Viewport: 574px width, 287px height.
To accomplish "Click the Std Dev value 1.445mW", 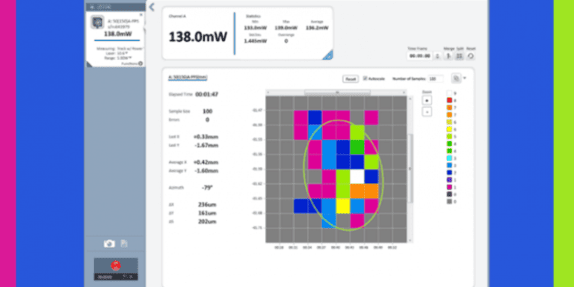I will click(x=256, y=40).
